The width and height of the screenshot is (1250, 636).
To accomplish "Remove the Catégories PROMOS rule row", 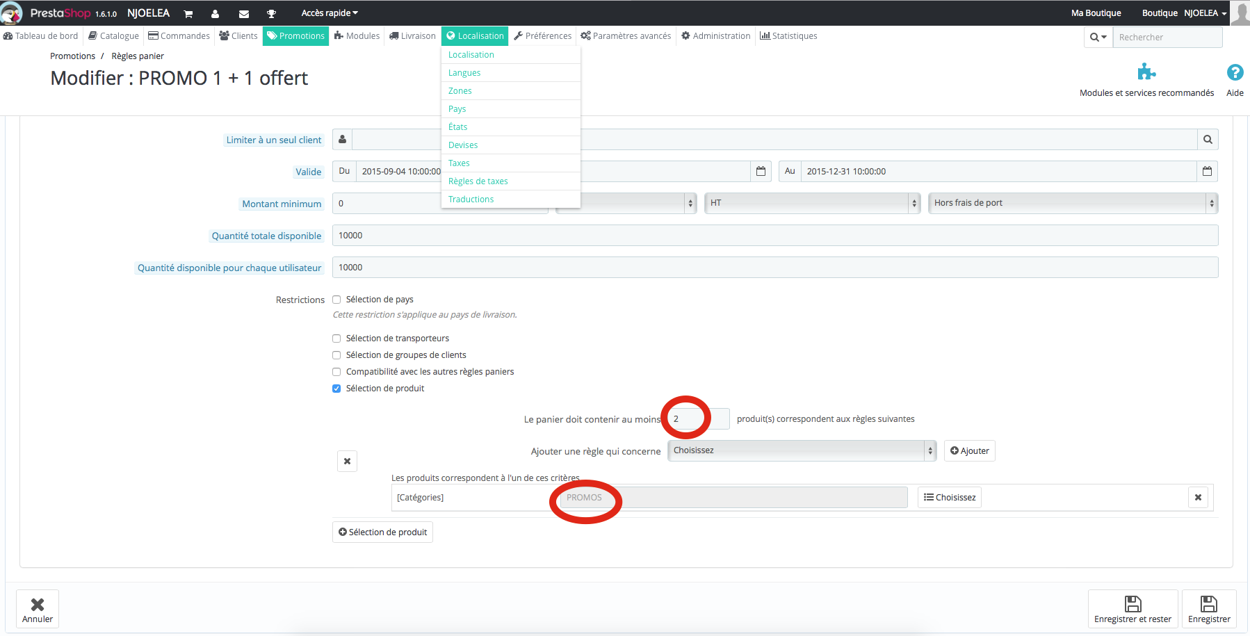I will pos(1198,497).
